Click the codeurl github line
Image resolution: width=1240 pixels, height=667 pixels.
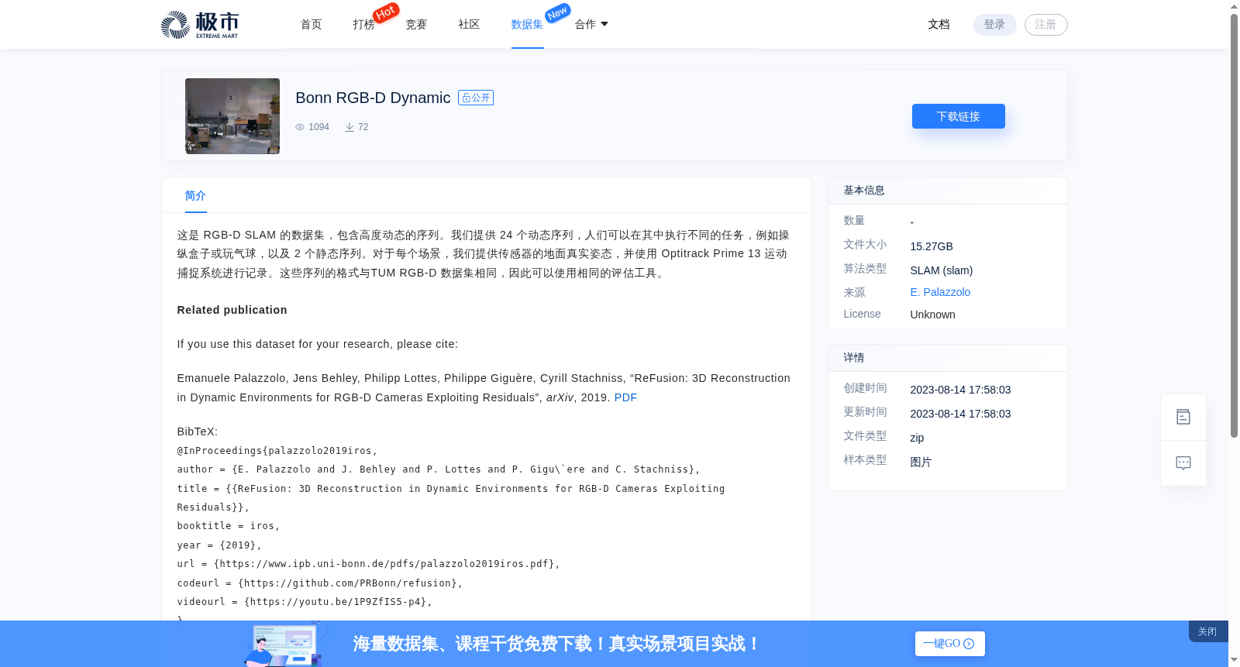[x=320, y=583]
